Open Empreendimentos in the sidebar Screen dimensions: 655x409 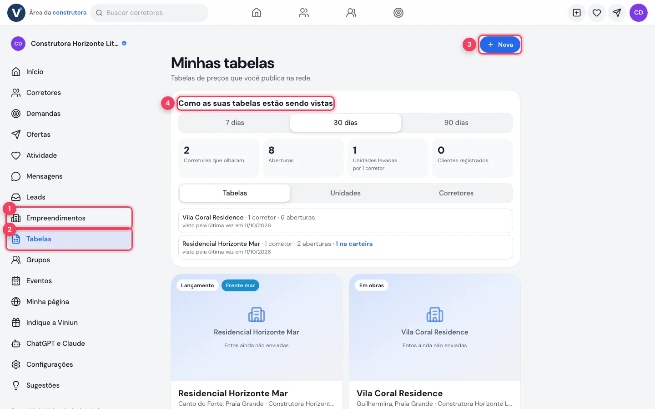click(69, 218)
